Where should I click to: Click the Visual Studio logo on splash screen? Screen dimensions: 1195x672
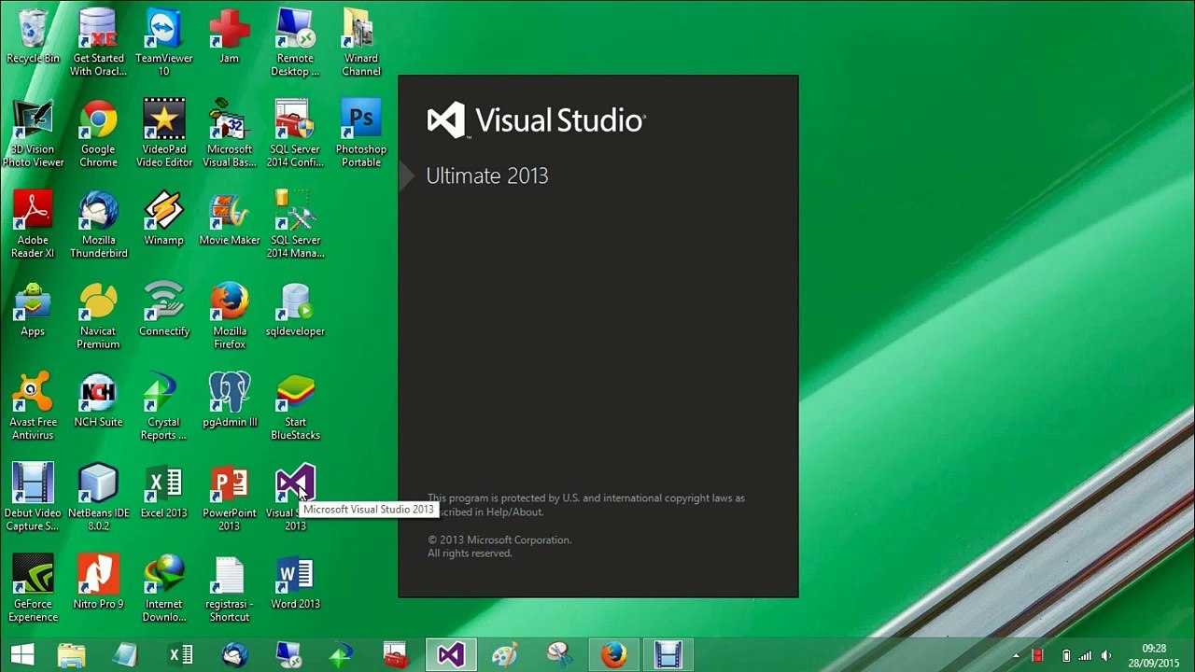point(536,120)
